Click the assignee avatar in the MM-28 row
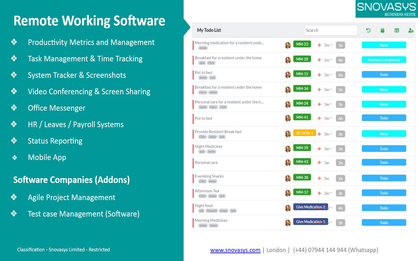 tap(288, 60)
